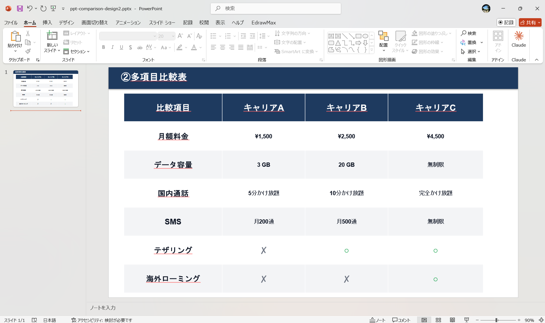Toggle Bold formatting
This screenshot has height=323, width=545.
(103, 47)
